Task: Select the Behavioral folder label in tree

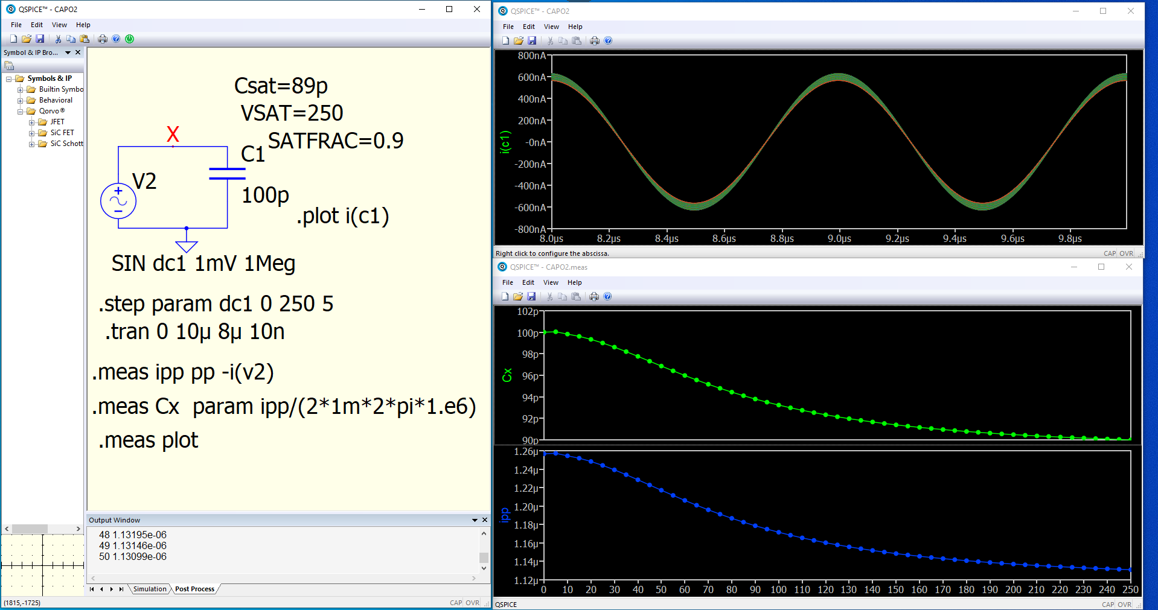Action: pos(56,100)
